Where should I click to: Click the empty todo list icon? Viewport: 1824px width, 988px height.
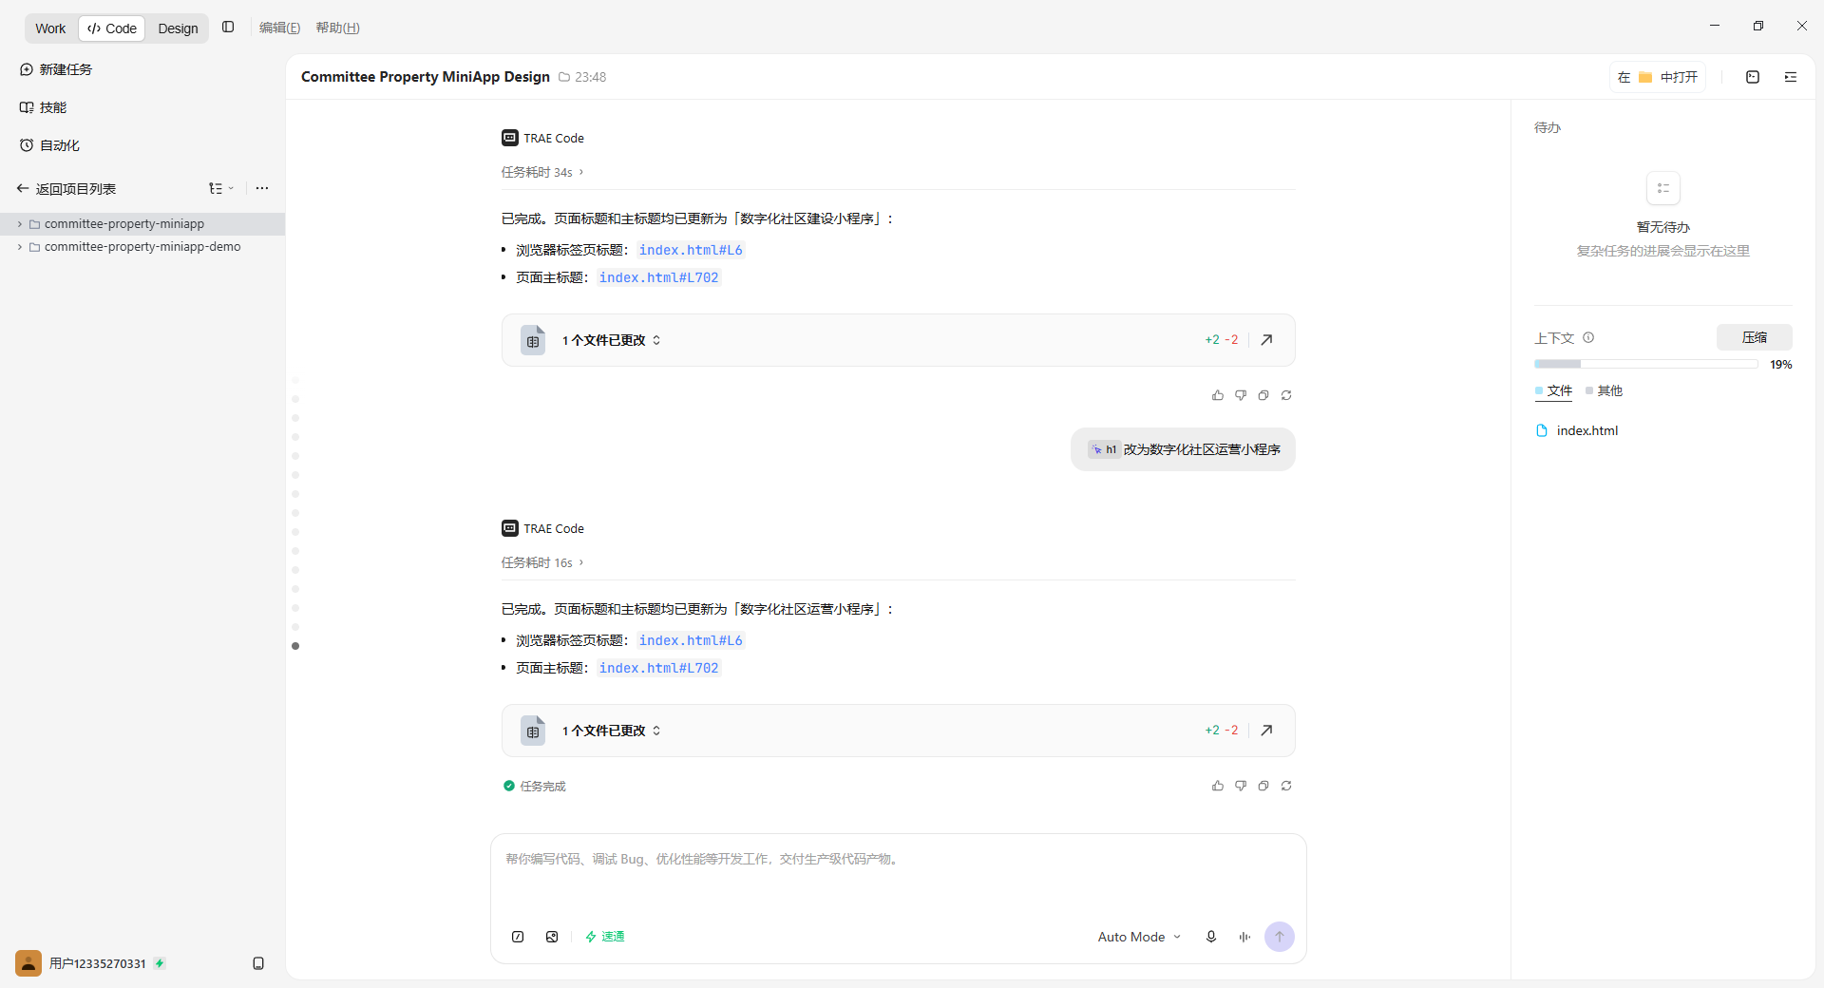(1663, 188)
